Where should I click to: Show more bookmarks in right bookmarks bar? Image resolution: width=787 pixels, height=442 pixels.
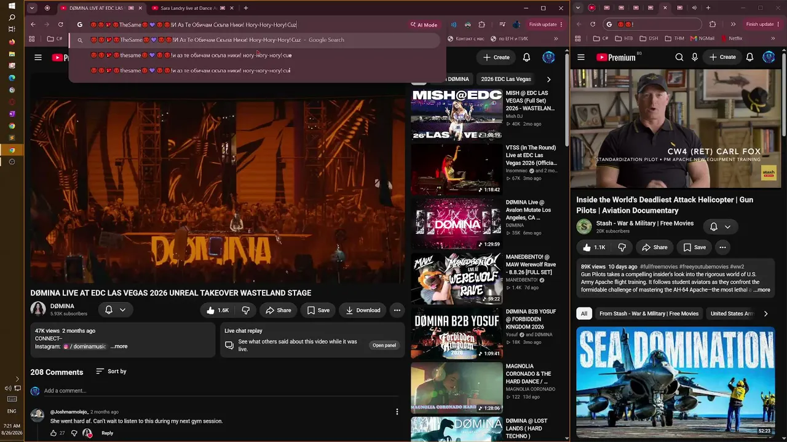point(773,39)
